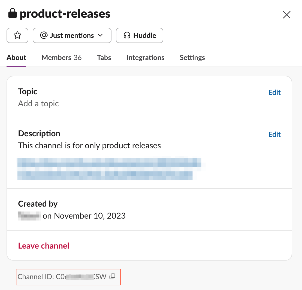Click the product-releases channel title
The height and width of the screenshot is (290, 302).
click(x=65, y=14)
